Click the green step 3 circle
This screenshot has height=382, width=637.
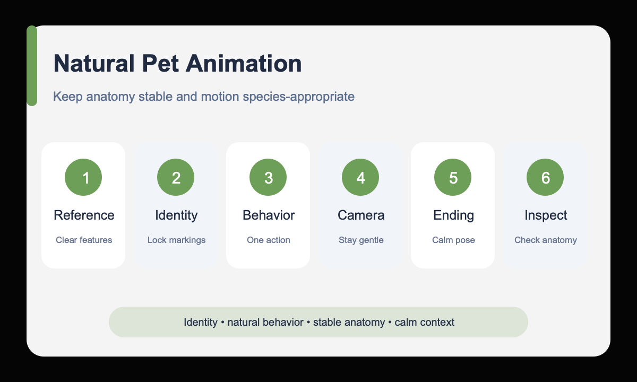[x=268, y=178]
